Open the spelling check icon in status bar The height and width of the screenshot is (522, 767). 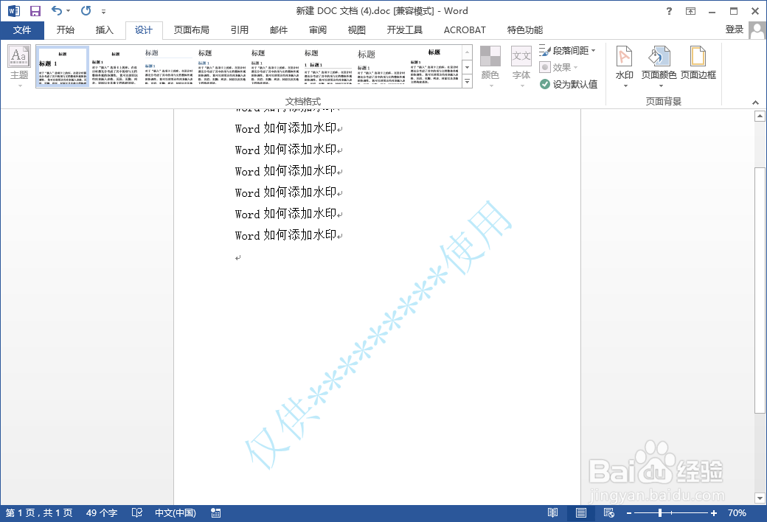[x=136, y=512]
